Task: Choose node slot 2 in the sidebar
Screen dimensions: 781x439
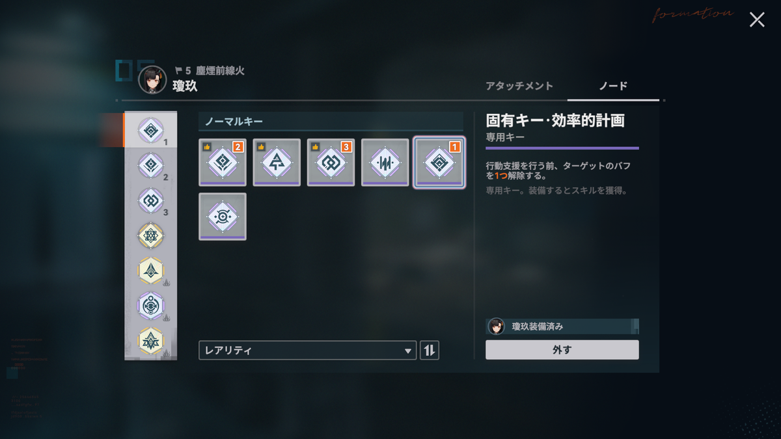Action: 150,165
